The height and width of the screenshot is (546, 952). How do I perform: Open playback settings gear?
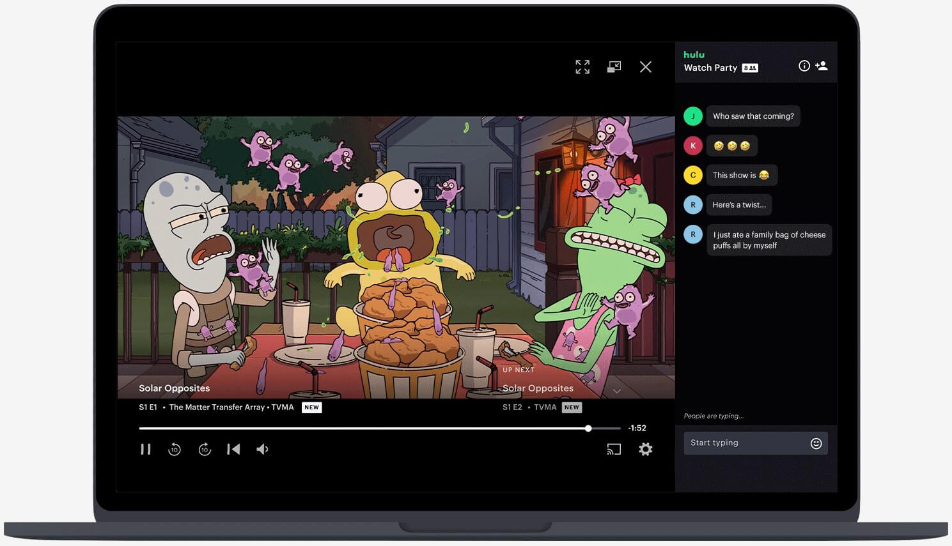646,450
